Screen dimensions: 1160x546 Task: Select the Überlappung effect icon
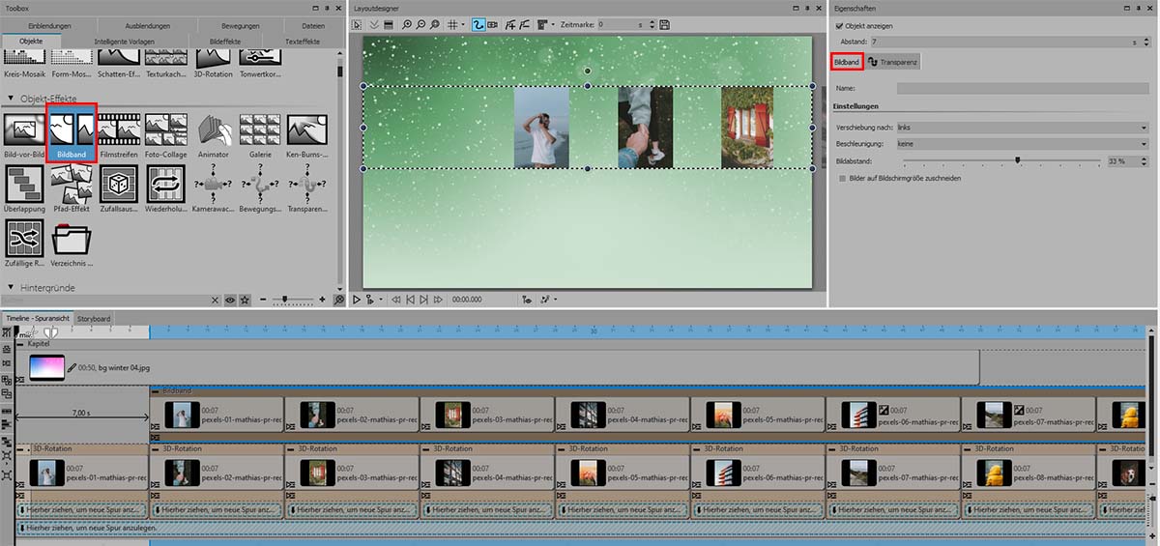tap(24, 184)
